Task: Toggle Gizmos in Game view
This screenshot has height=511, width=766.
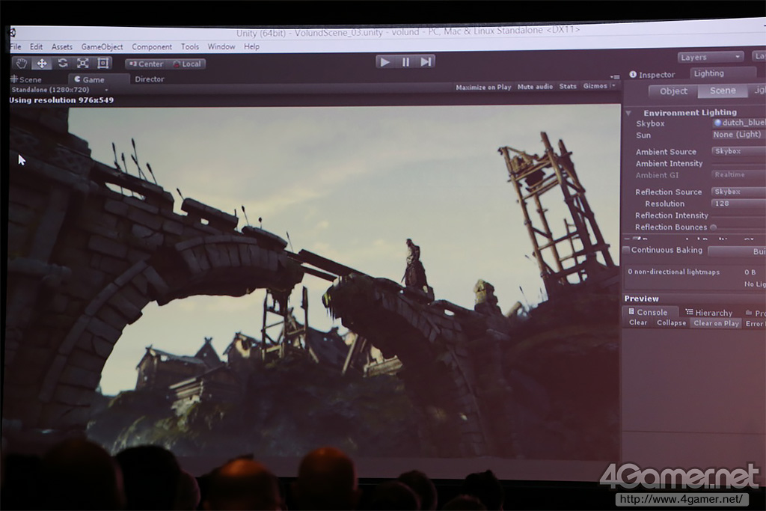Action: pyautogui.click(x=595, y=86)
